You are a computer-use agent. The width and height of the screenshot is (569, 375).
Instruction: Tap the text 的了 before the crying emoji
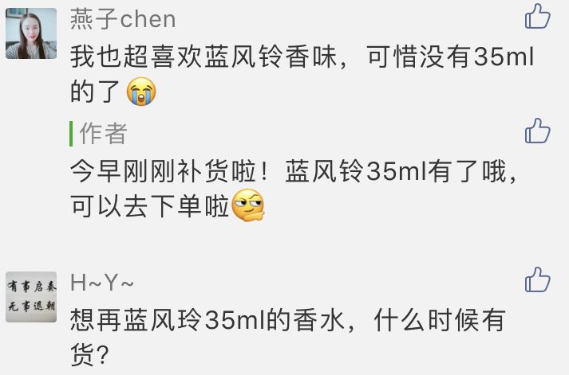[x=95, y=92]
